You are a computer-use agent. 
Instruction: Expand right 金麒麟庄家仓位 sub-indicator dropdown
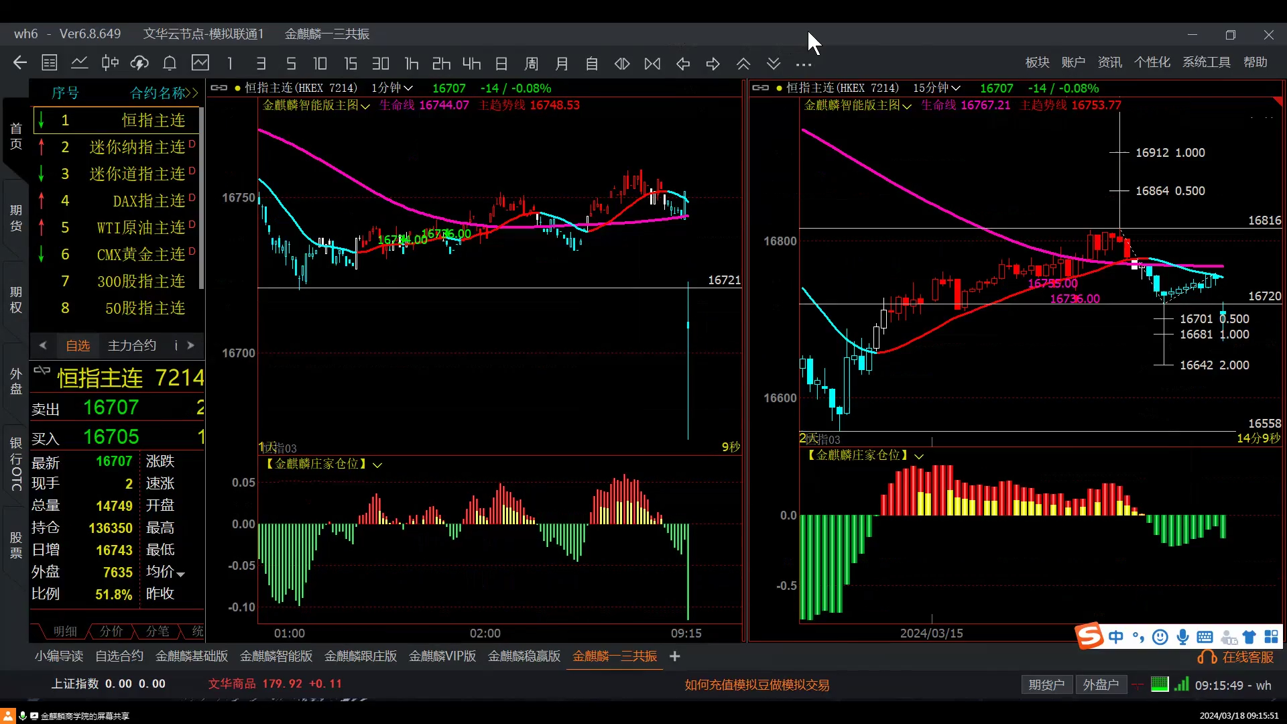[x=919, y=456]
